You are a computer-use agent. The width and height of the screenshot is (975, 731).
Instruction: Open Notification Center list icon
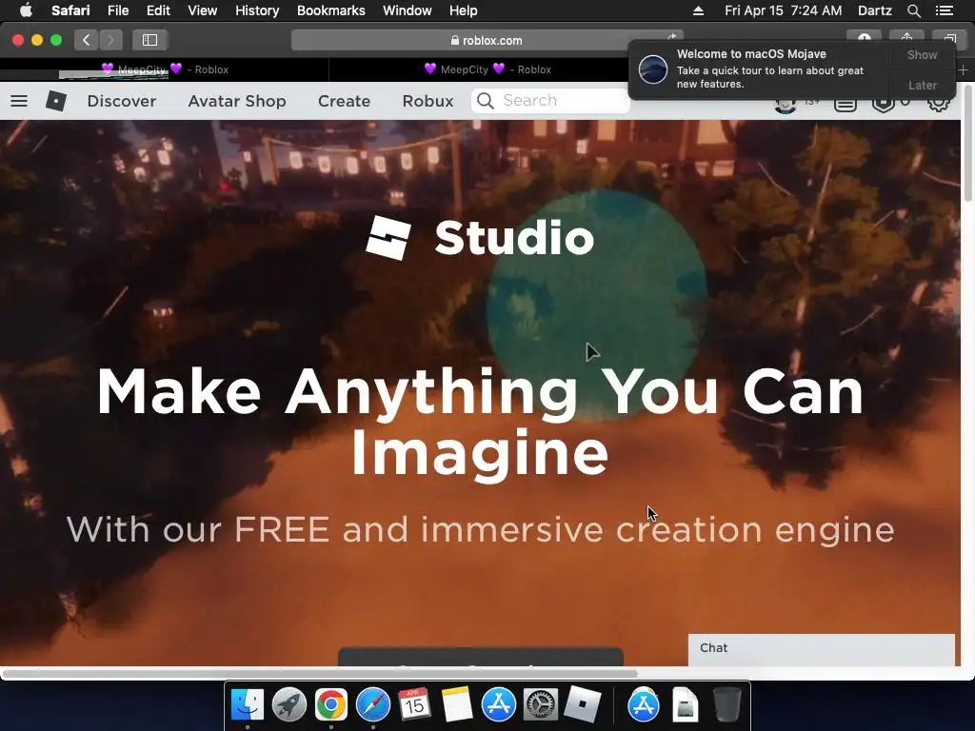point(945,10)
